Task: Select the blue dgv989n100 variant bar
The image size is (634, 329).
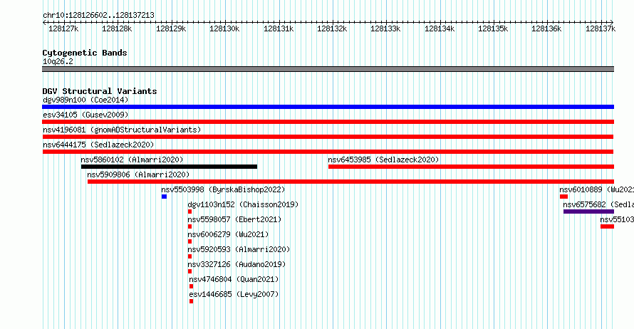Action: click(x=328, y=107)
